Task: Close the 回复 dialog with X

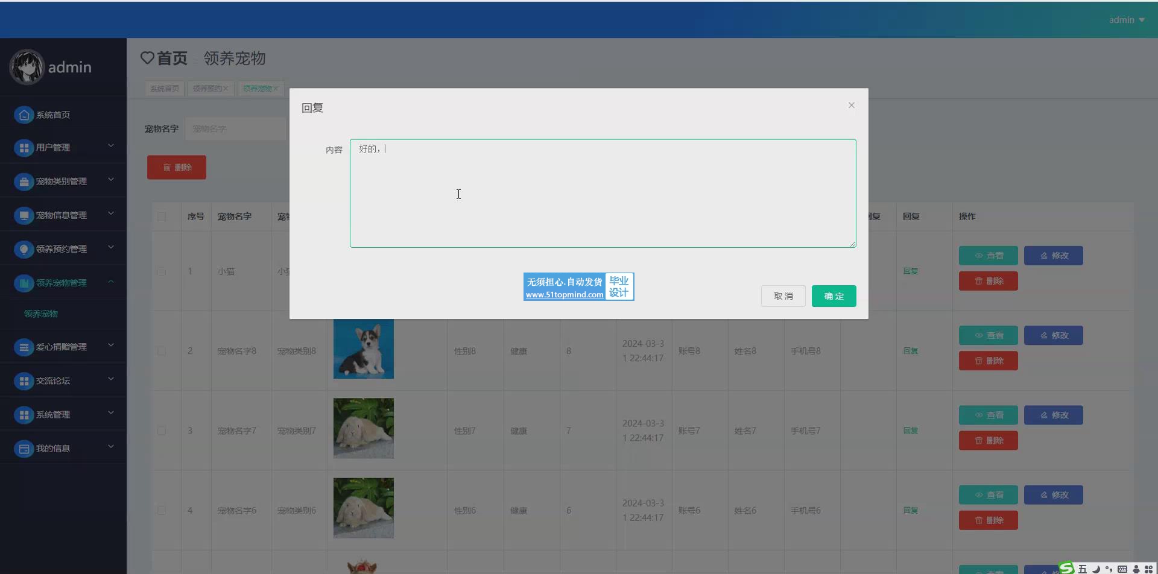Action: (x=851, y=105)
